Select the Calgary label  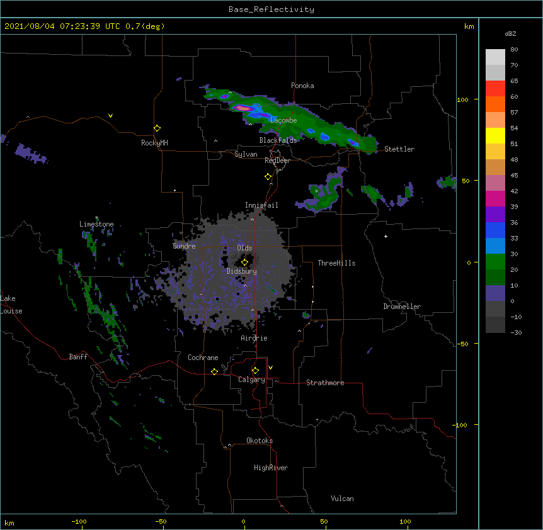click(251, 380)
